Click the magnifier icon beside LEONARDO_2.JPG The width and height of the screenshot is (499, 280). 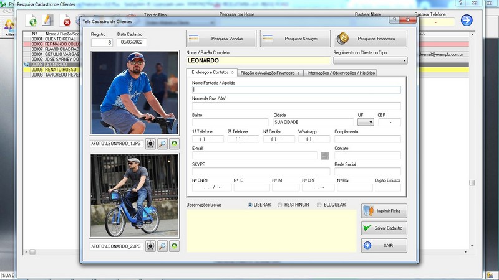pos(162,246)
